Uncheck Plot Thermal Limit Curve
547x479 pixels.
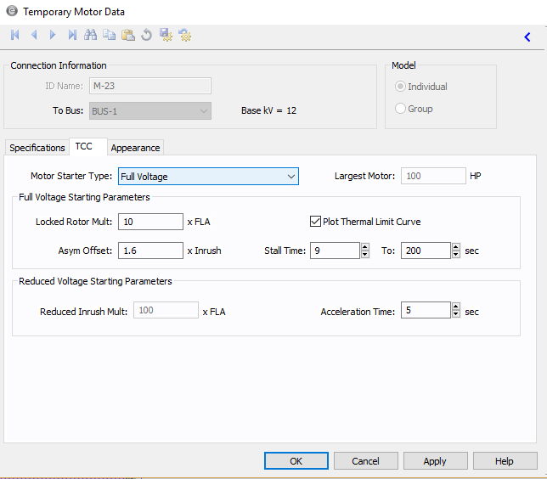click(x=315, y=222)
